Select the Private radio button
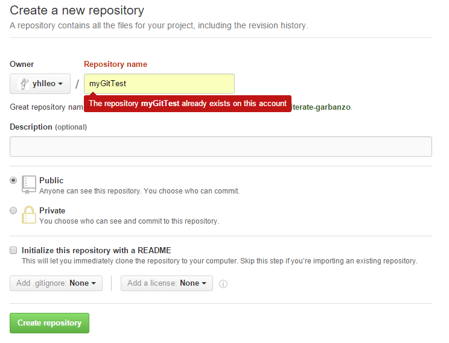 13,210
